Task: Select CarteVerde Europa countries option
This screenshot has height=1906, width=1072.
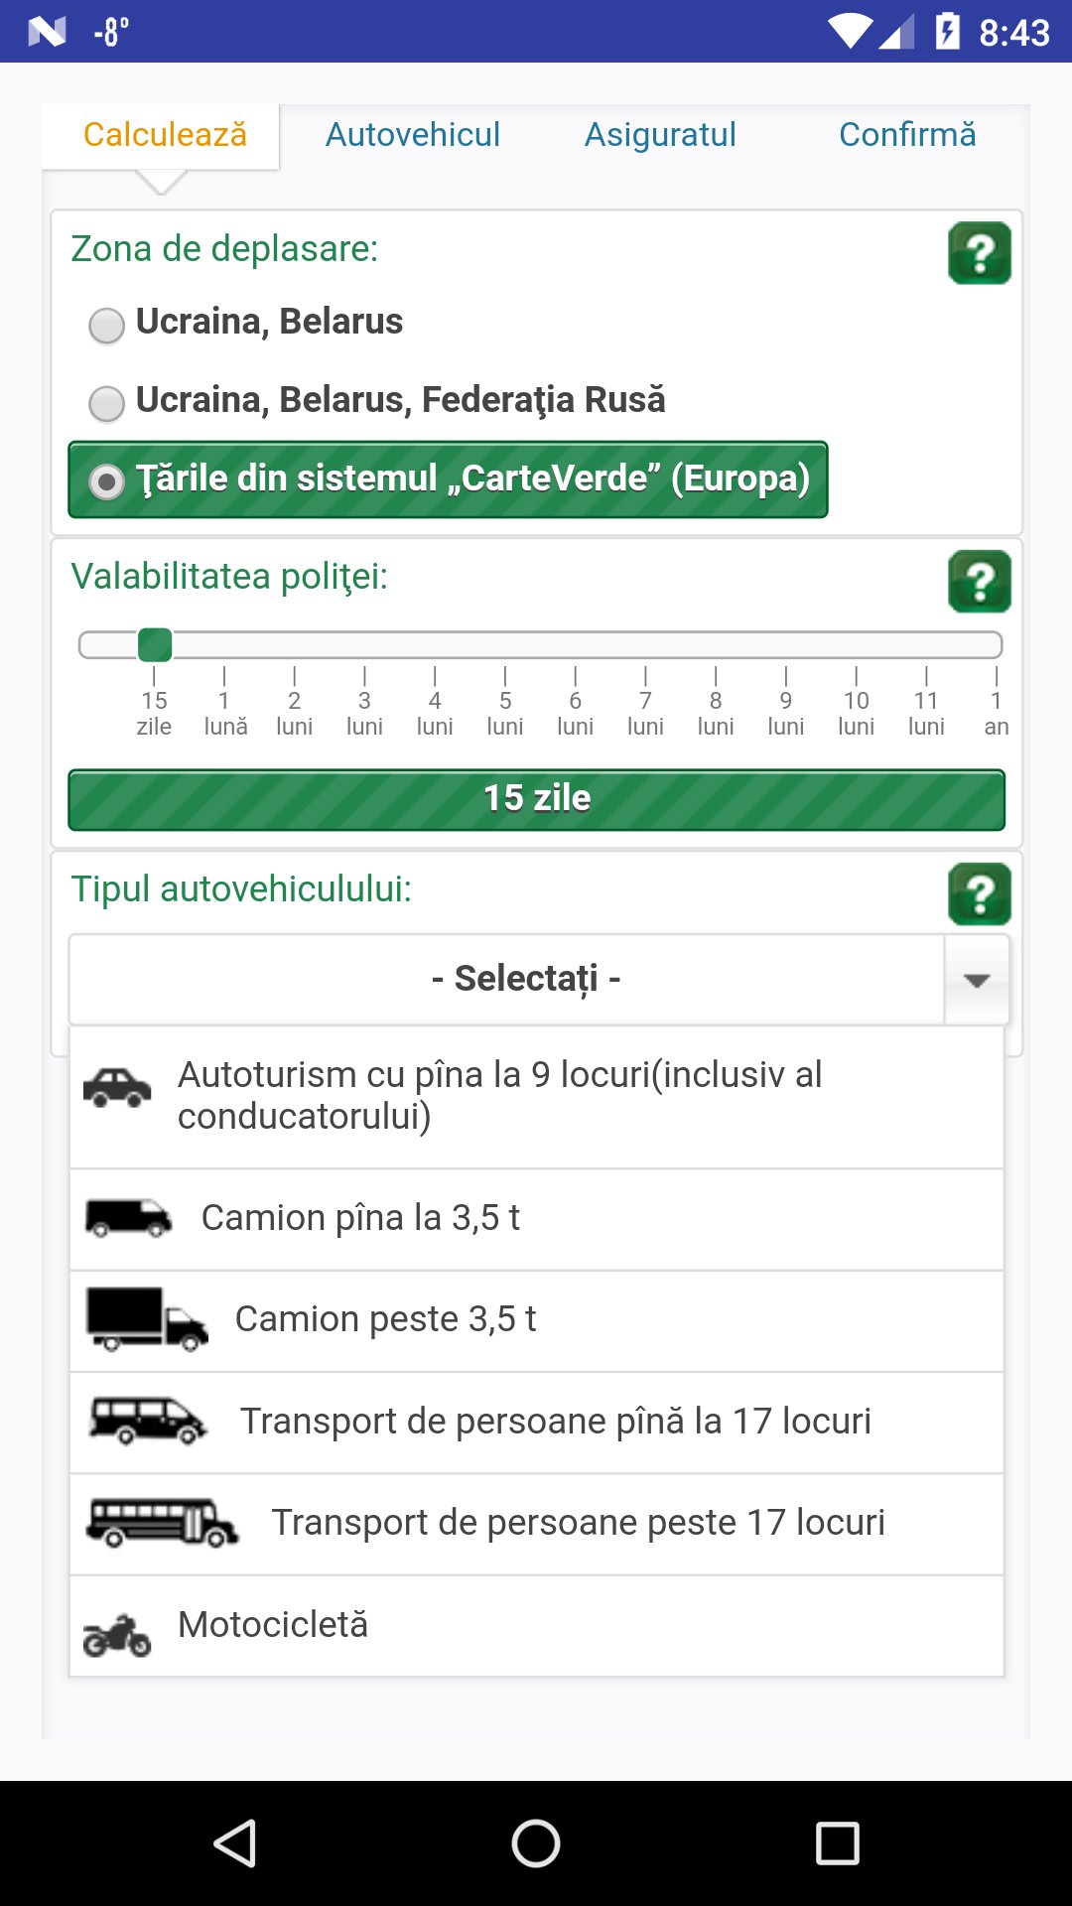Action: click(x=107, y=481)
